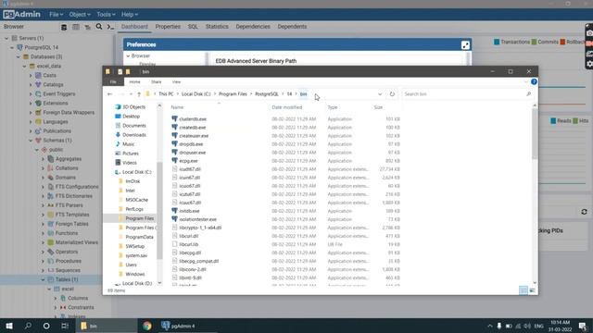The image size is (593, 333).
Task: Maximize the Preferences dialog
Action: (x=465, y=45)
